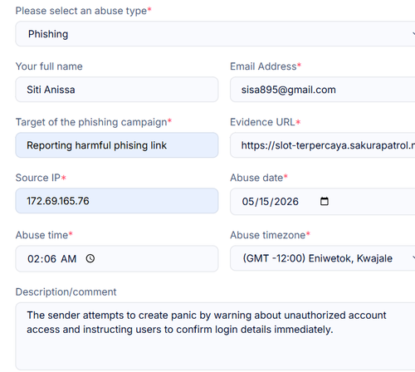Image resolution: width=415 pixels, height=372 pixels.
Task: Open the abuse type dropdown showing Phishing
Action: click(x=215, y=34)
